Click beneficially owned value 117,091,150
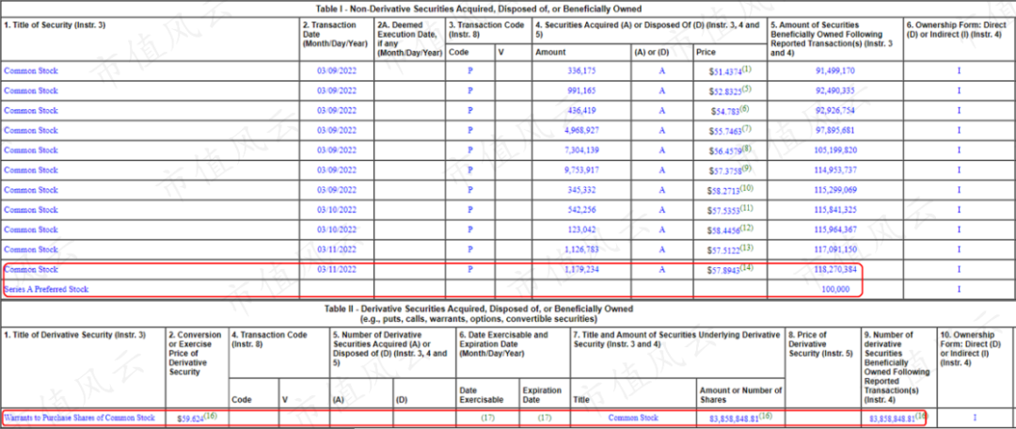 [834, 249]
